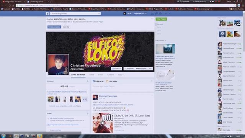Open the Curtiu dropdown on cover
The height and width of the screenshot is (138, 245).
click(x=116, y=69)
